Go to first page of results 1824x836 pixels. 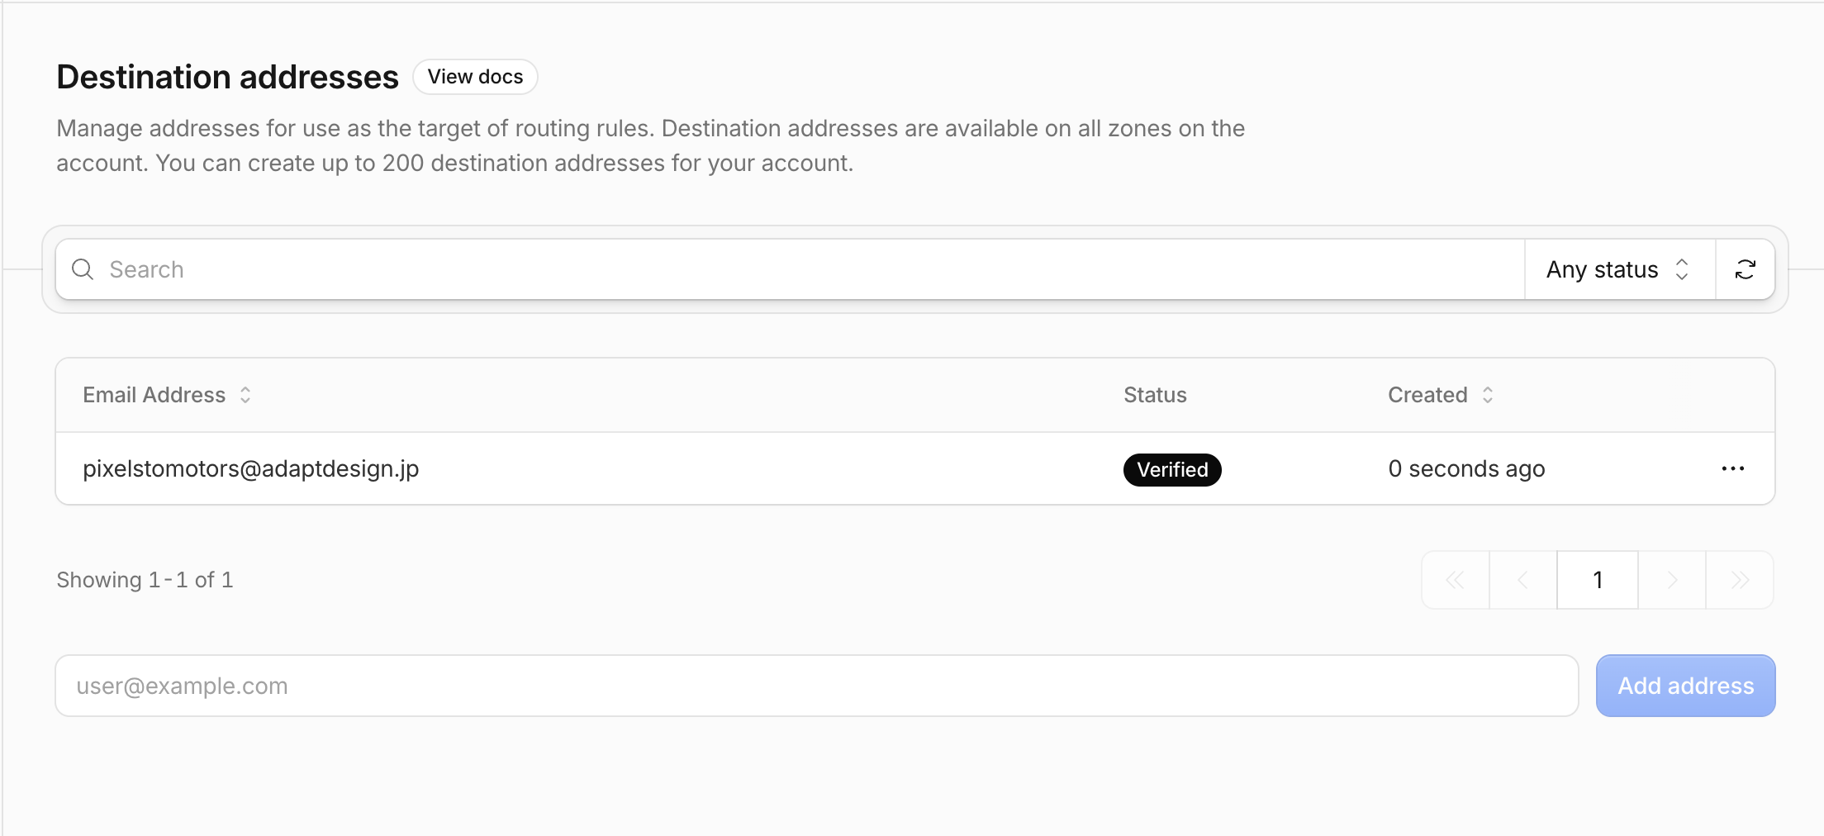pos(1456,580)
